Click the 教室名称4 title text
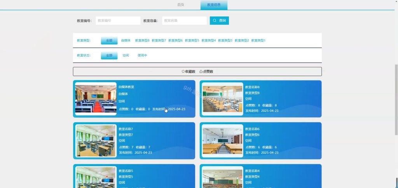 point(252,171)
